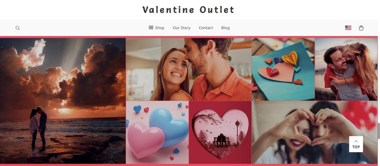Open the Blog link
The image size is (380, 166).
coord(225,28)
